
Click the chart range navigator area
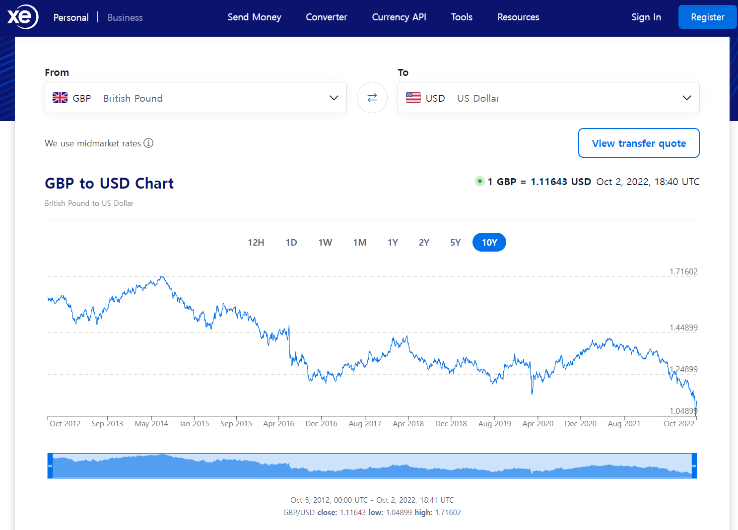(372, 466)
